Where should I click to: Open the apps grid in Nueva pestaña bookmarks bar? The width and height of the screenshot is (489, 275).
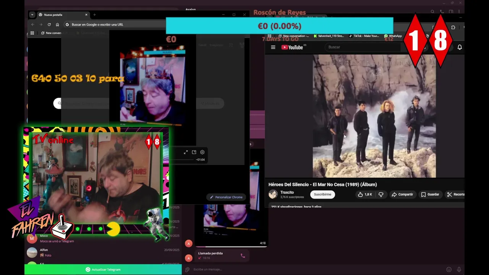click(x=32, y=33)
